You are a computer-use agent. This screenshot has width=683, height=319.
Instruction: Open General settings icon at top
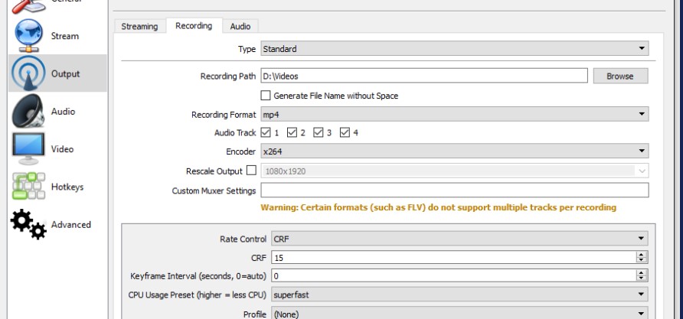(27, 5)
